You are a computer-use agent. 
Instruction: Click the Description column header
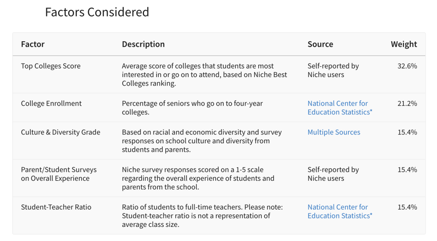(143, 44)
